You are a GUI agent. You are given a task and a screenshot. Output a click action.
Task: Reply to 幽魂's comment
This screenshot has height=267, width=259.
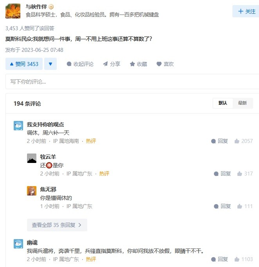click(219, 259)
